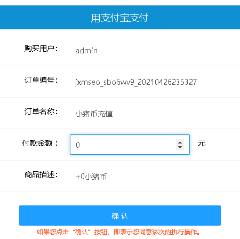Click the 订单编号 label

pyautogui.click(x=41, y=80)
